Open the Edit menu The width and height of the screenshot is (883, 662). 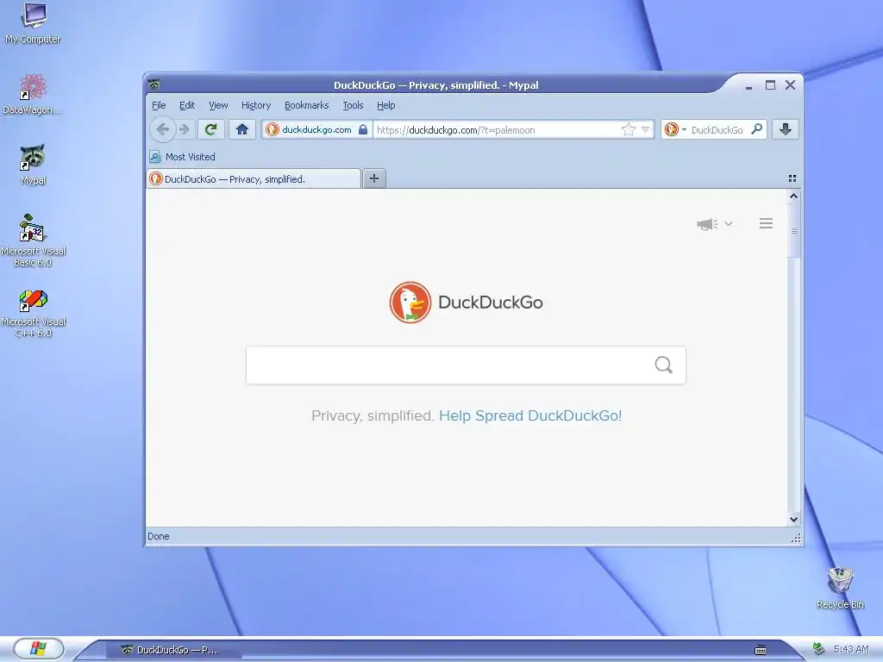click(x=187, y=105)
